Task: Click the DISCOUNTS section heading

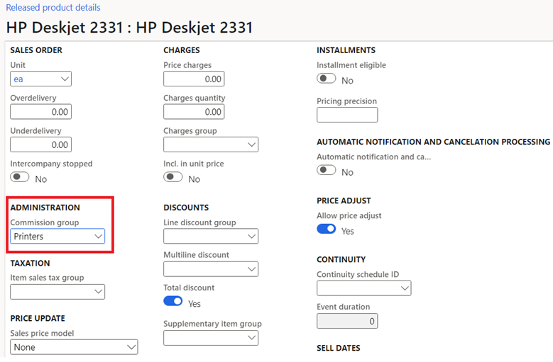Action: click(186, 208)
